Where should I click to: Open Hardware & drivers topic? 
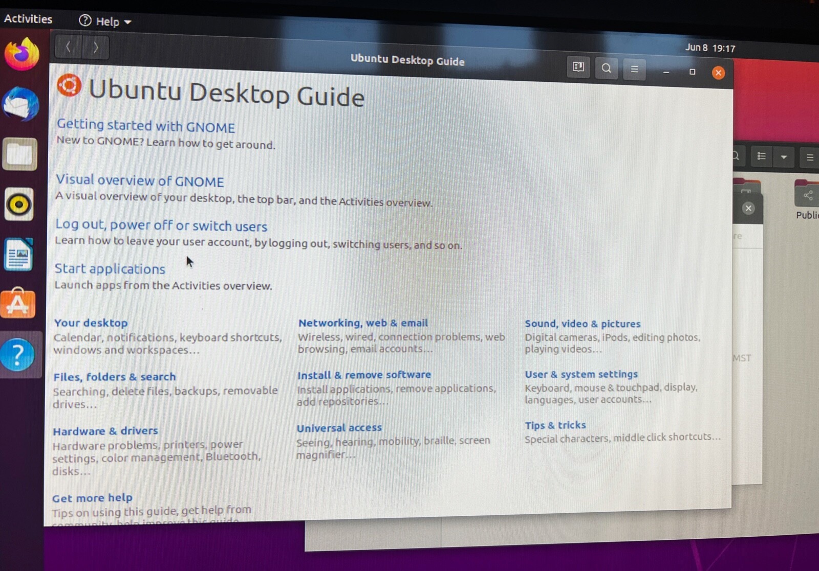(x=105, y=431)
